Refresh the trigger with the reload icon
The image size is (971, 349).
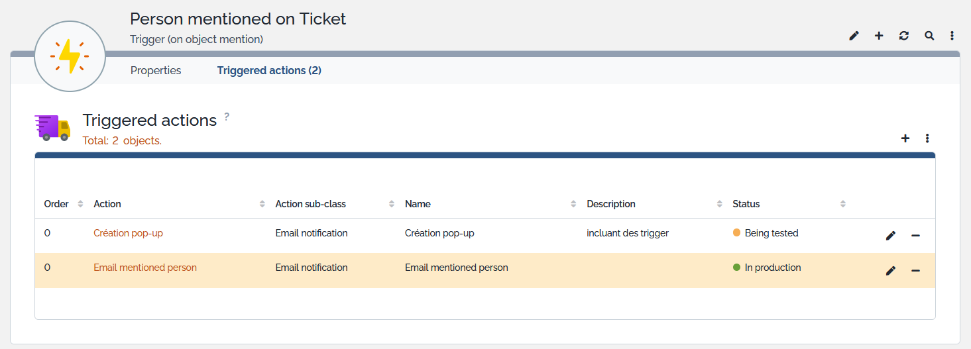(904, 36)
